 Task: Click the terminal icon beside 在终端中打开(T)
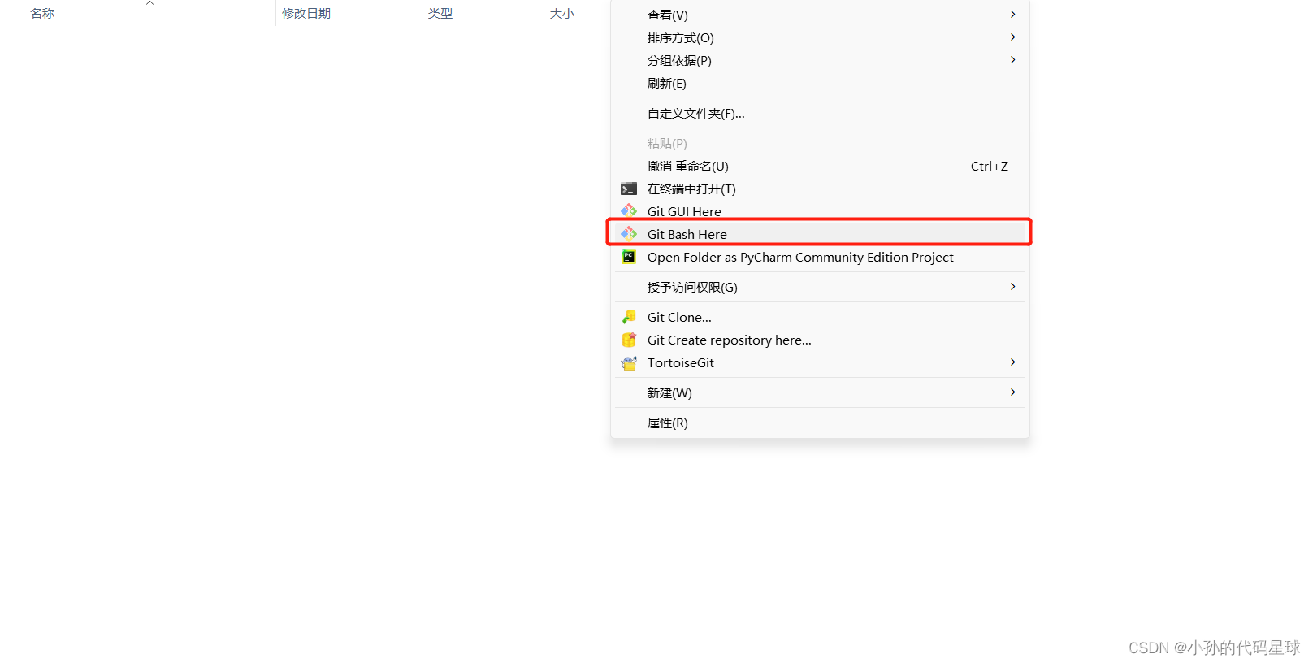[629, 188]
